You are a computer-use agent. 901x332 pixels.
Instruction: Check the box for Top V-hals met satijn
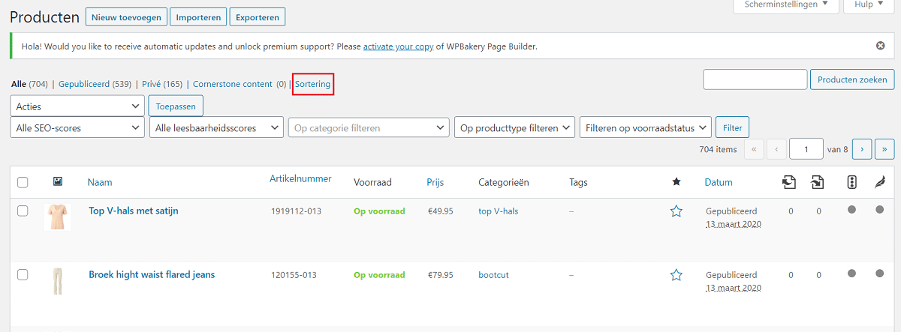coord(23,211)
